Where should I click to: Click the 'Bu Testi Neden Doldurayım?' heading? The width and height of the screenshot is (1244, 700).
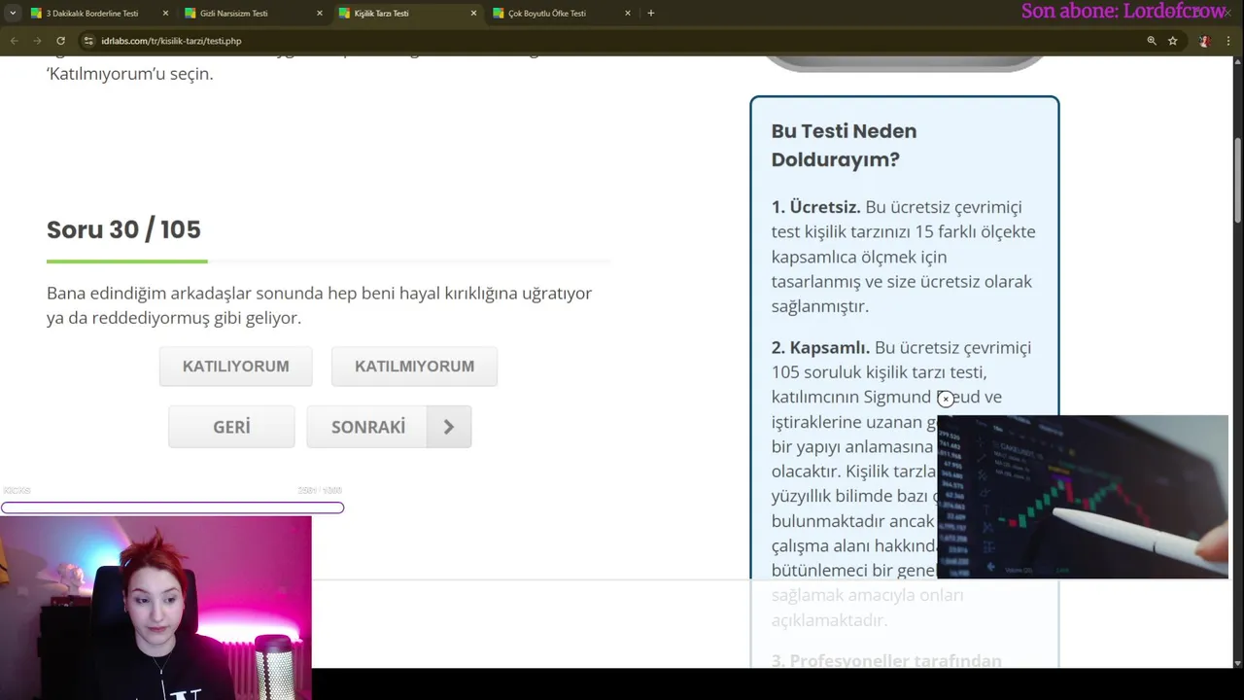(844, 145)
